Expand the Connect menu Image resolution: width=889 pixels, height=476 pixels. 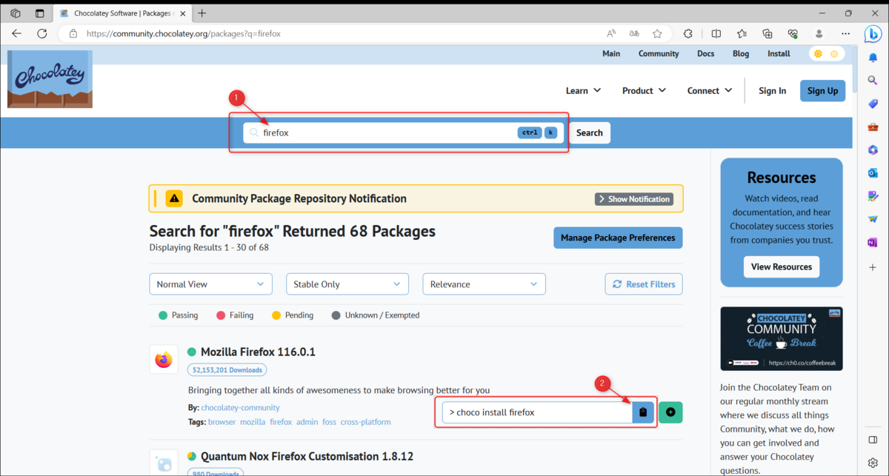click(710, 90)
